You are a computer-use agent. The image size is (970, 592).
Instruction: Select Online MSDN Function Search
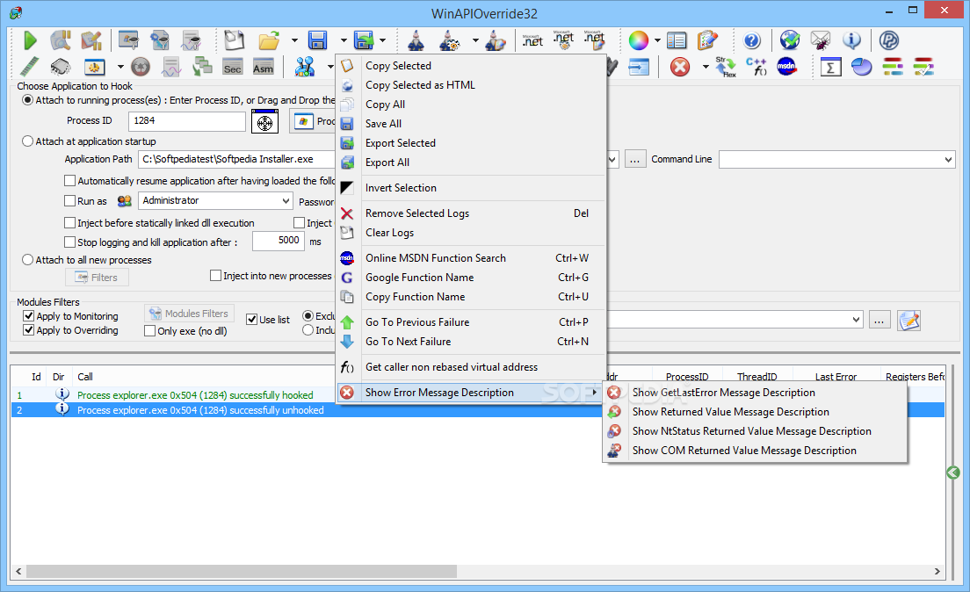(471, 258)
